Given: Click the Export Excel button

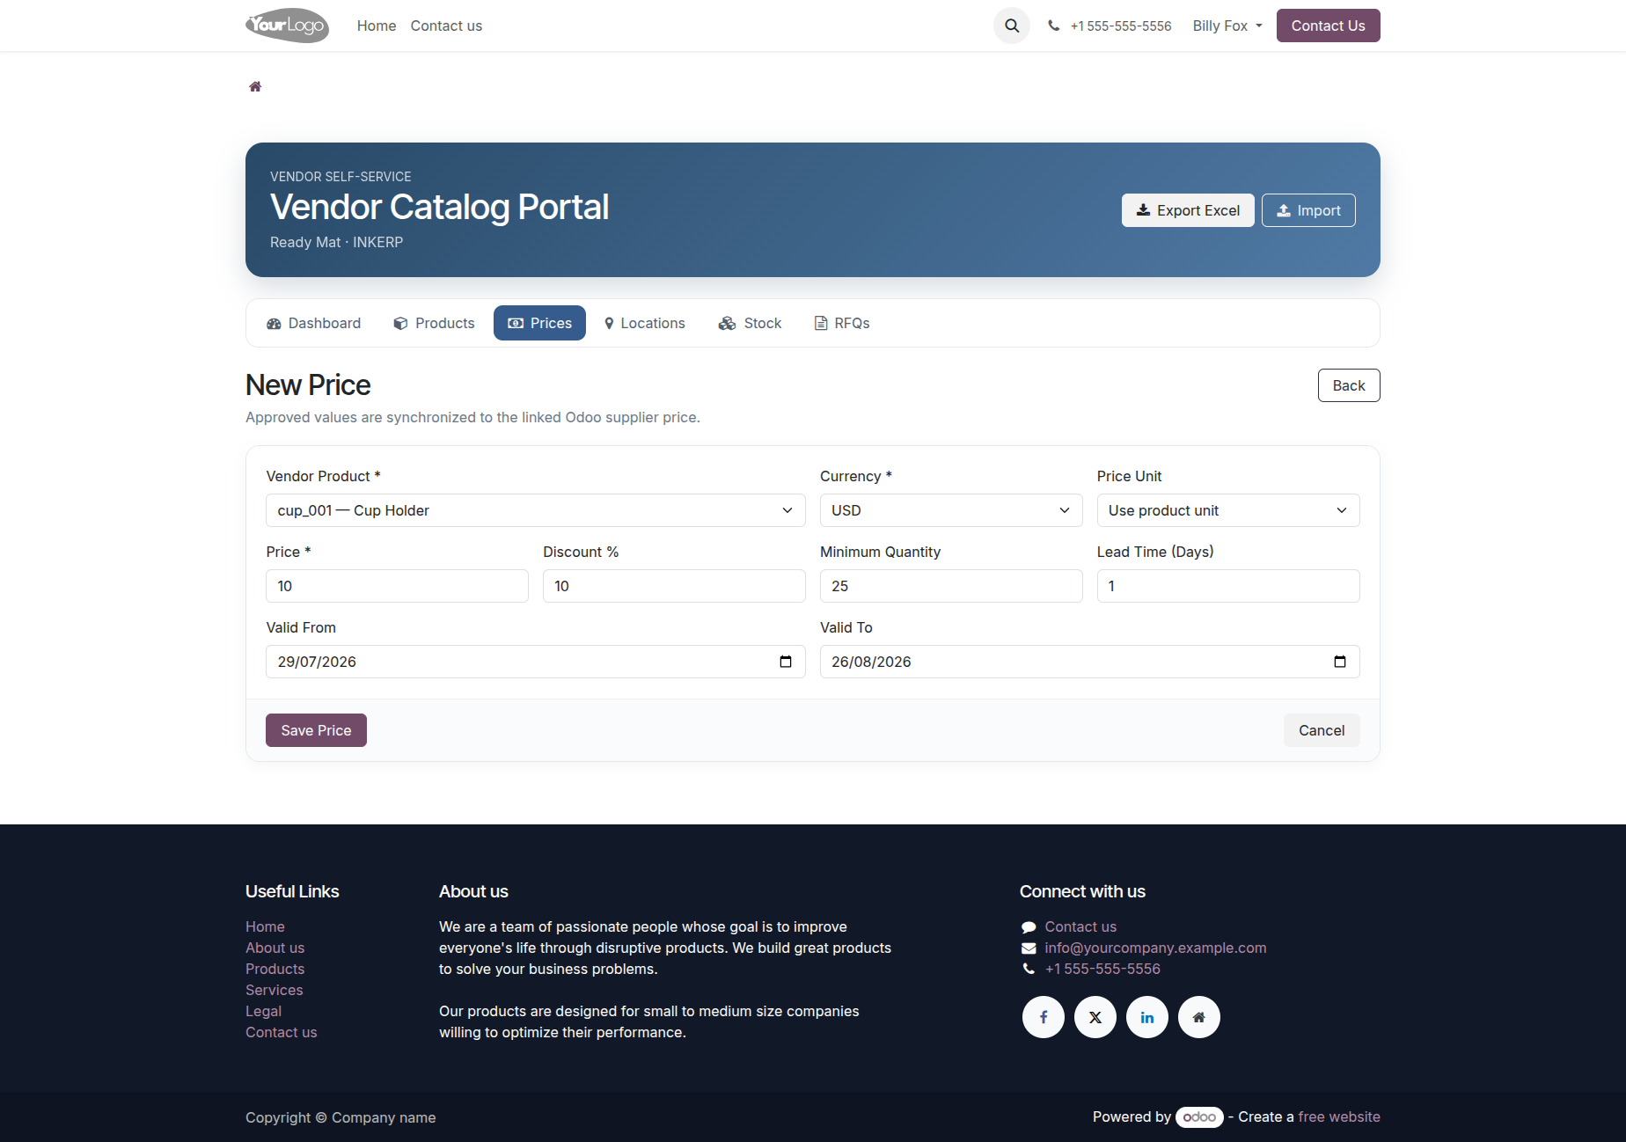Looking at the screenshot, I should [x=1188, y=210].
